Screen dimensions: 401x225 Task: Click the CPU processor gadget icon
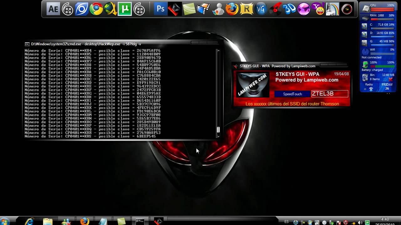click(x=365, y=8)
